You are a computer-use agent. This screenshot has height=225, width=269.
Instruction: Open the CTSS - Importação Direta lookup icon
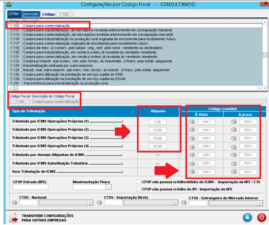click(x=100, y=202)
